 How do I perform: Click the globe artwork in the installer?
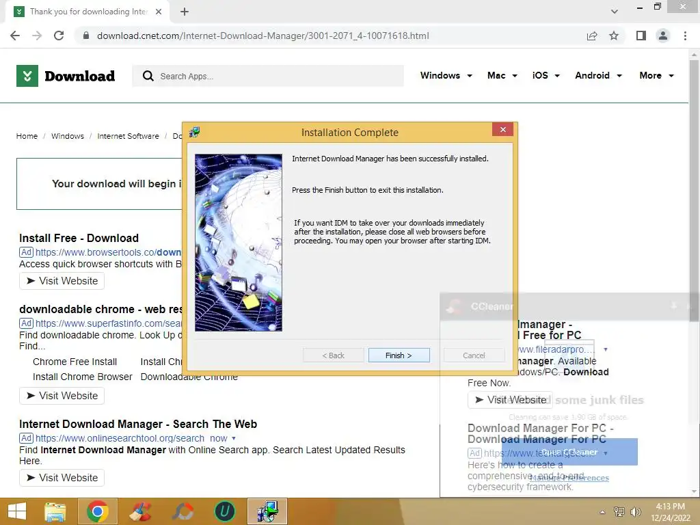pos(239,243)
